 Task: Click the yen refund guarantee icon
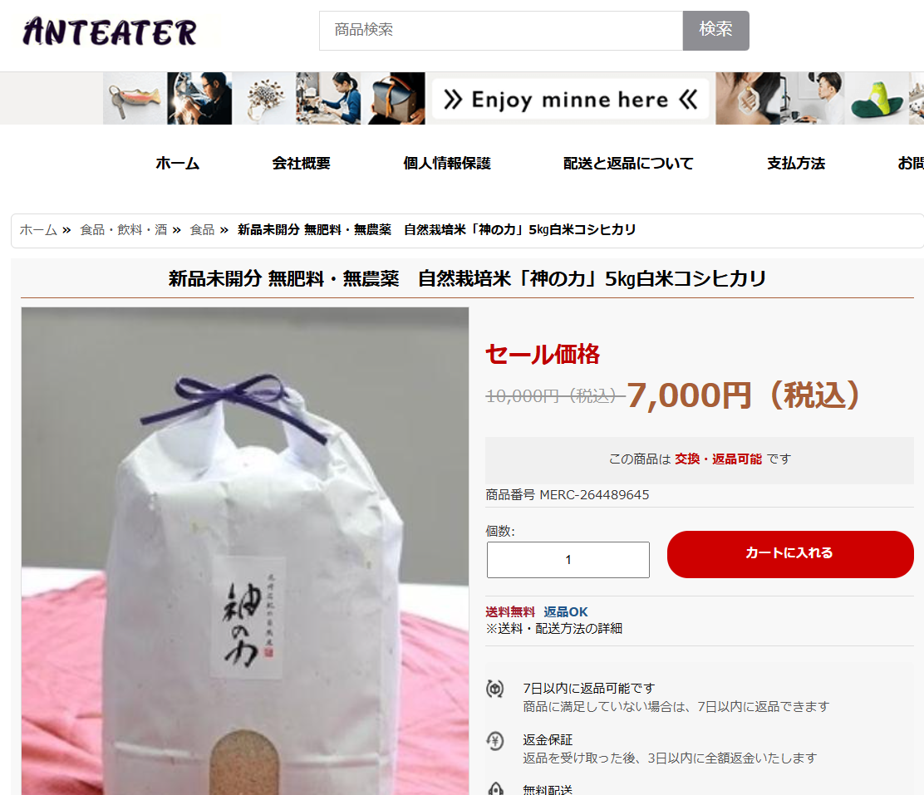(495, 740)
